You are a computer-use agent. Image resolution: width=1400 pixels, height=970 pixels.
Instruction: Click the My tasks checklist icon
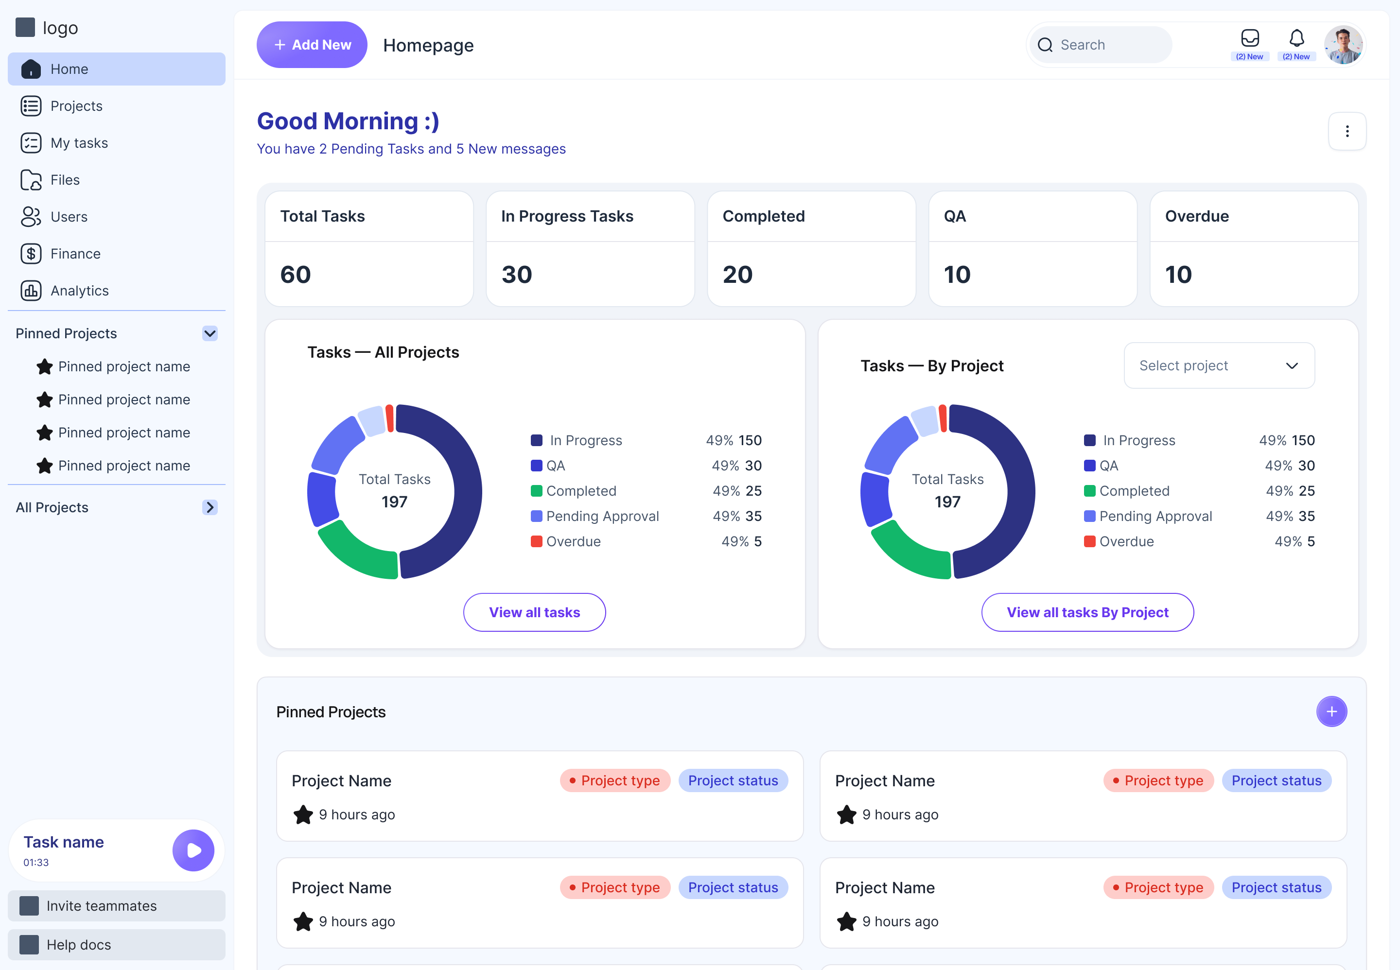[31, 143]
